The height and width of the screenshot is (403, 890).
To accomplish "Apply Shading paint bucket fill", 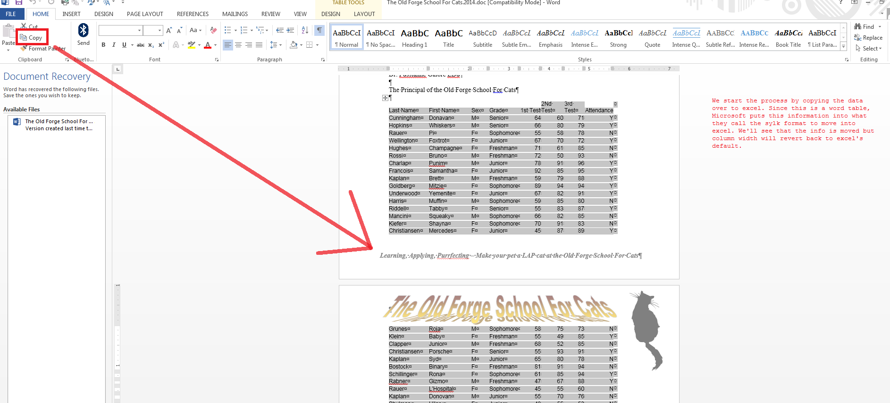I will [294, 45].
